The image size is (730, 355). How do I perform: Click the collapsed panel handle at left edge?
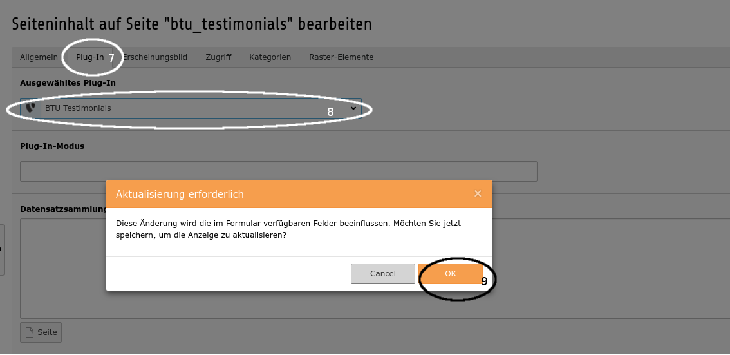click(x=2, y=249)
